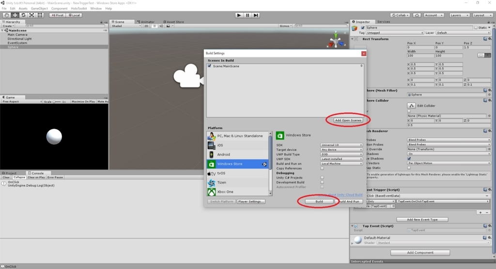Select the Scale tool in toolbar
This screenshot has width=496, height=269.
pos(31,15)
